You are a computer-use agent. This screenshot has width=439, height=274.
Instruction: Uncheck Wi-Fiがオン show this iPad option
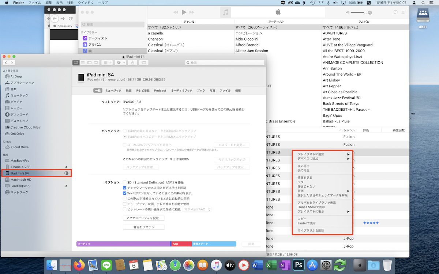(x=125, y=193)
